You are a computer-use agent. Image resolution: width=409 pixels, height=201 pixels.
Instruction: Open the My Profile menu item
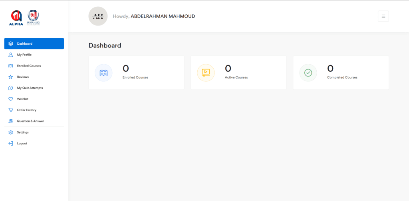[24, 55]
